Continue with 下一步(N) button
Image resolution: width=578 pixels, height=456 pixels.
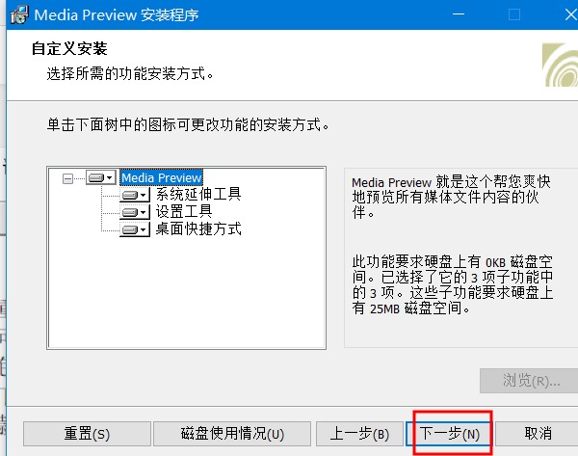pyautogui.click(x=449, y=434)
